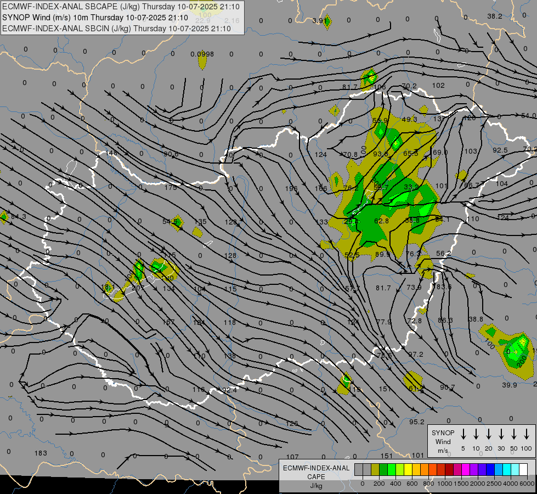Click the 4000 label on CAPE scale
Viewport: 537px width, 494px height.
coord(511,484)
